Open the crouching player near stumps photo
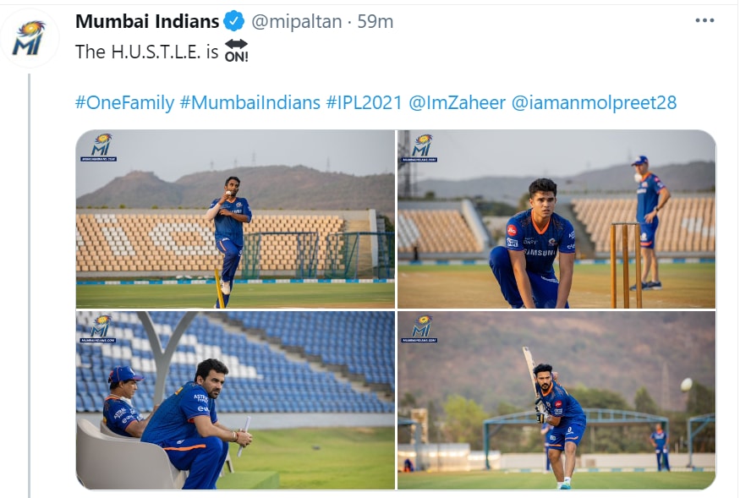Viewport: 751px width, 498px height. [x=556, y=219]
